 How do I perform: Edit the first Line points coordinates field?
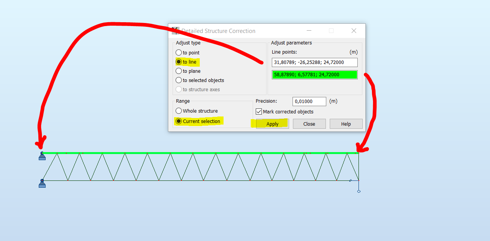coord(314,62)
